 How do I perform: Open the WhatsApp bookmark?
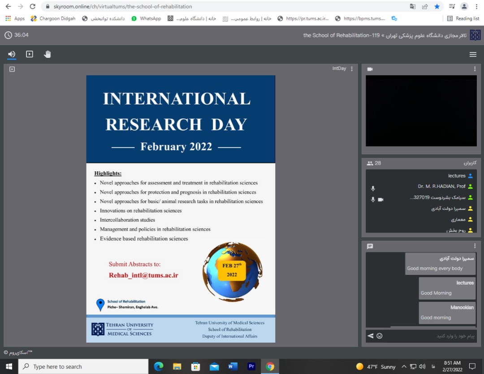[146, 18]
